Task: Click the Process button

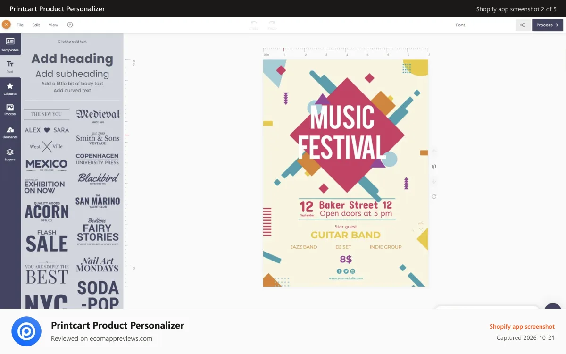Action: pos(548,25)
